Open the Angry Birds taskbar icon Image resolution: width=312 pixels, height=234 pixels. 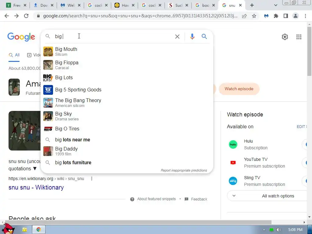pyautogui.click(x=8, y=229)
